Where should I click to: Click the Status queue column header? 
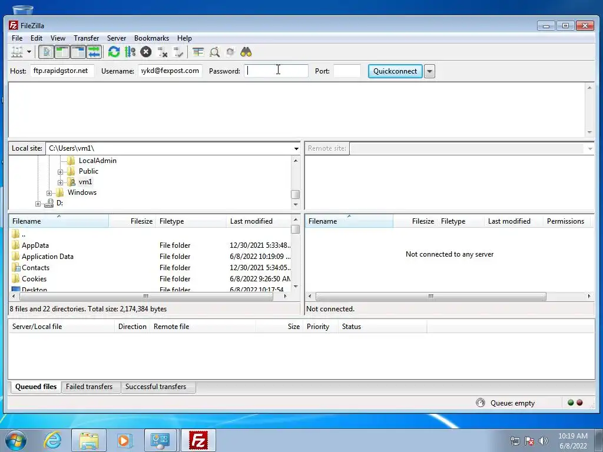point(383,326)
